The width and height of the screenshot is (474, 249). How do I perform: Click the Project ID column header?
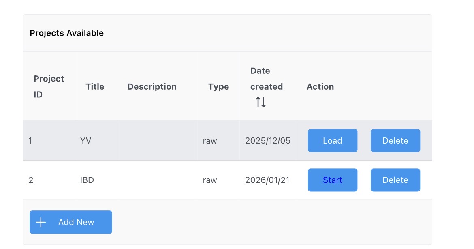pyautogui.click(x=49, y=86)
